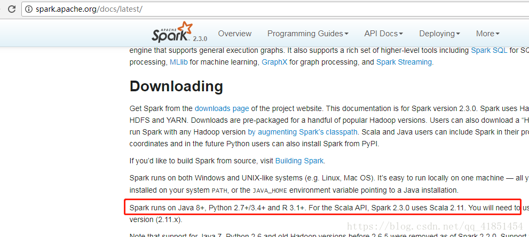Click the JAVA_HOME code text
This screenshot has height=237, width=529.
(270, 191)
